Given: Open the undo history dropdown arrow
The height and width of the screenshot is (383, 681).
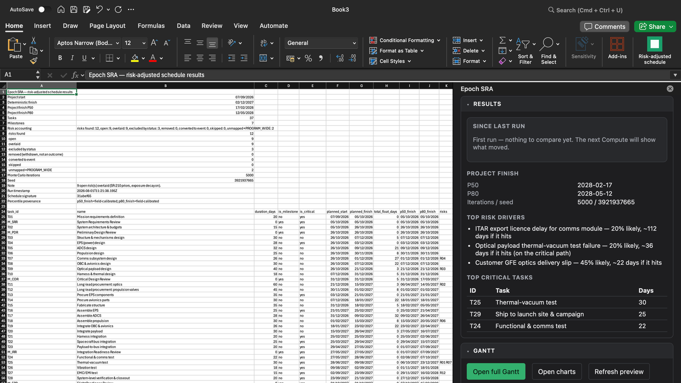Looking at the screenshot, I should [108, 9].
